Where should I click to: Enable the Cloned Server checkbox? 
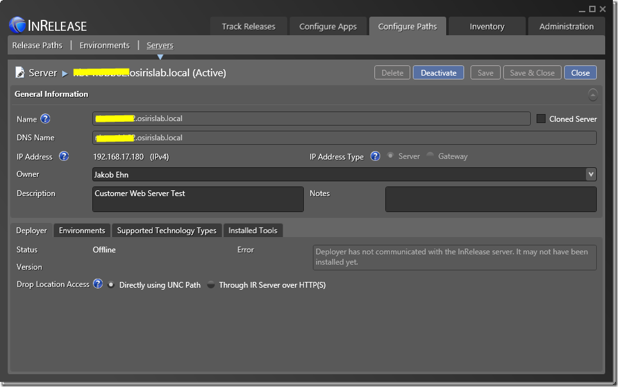541,119
